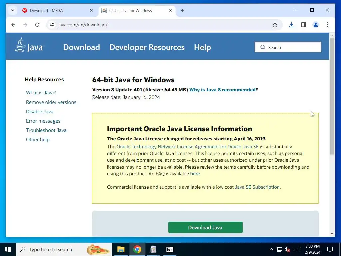341x256 pixels.
Task: Click the page vertical scrollbar thumb
Action: tap(332, 96)
